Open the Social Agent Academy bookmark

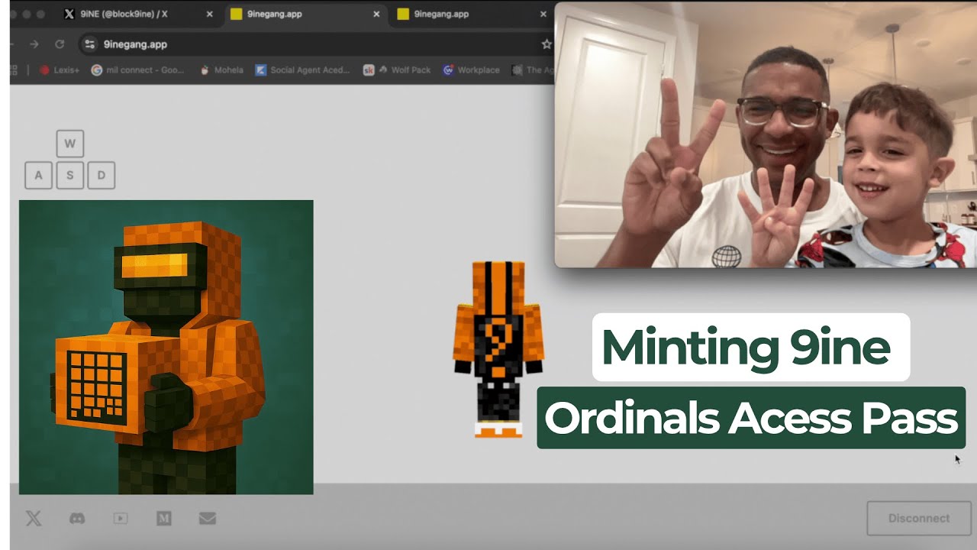[x=303, y=70]
